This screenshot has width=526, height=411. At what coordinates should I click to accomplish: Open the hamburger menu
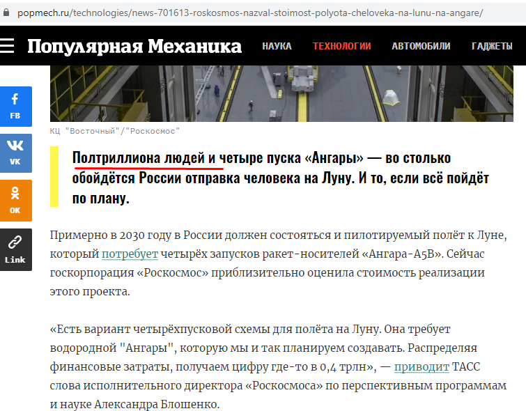coord(7,46)
